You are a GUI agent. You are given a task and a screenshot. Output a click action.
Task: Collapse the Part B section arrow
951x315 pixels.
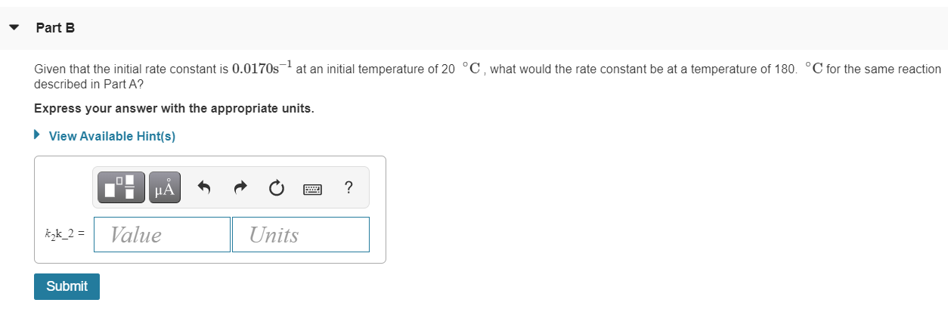coord(14,27)
